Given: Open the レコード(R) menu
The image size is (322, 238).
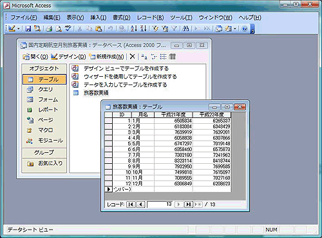Looking at the screenshot, I should pos(150,17).
